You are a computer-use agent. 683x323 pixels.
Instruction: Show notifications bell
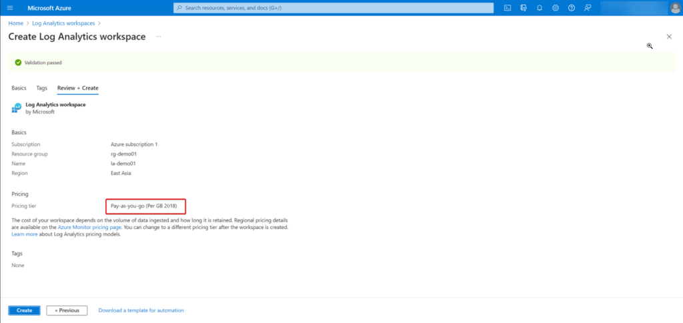tap(539, 8)
